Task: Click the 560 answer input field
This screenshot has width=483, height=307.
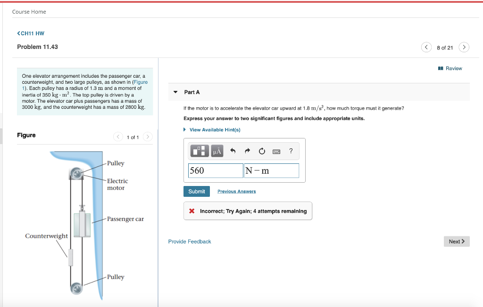Action: click(215, 170)
